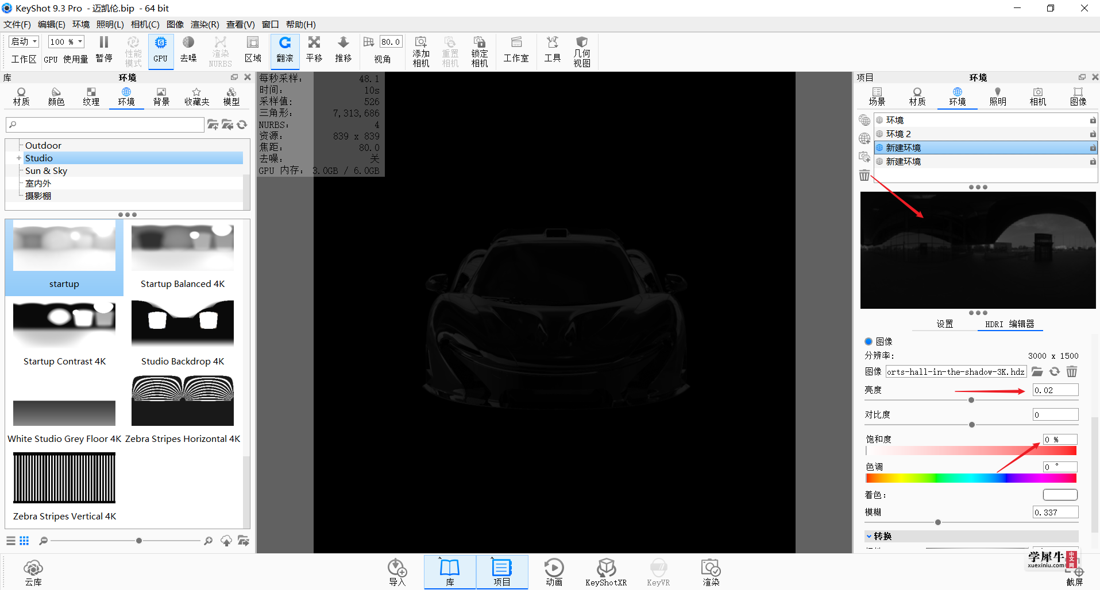Click the library search box
Viewport: 1100px width, 590px height.
click(x=105, y=125)
